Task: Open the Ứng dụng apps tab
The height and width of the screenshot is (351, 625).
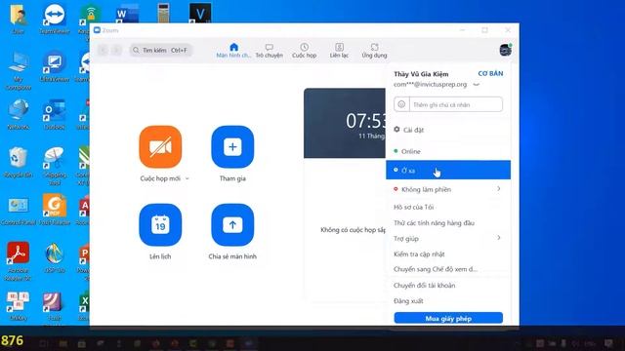Action: (374, 51)
